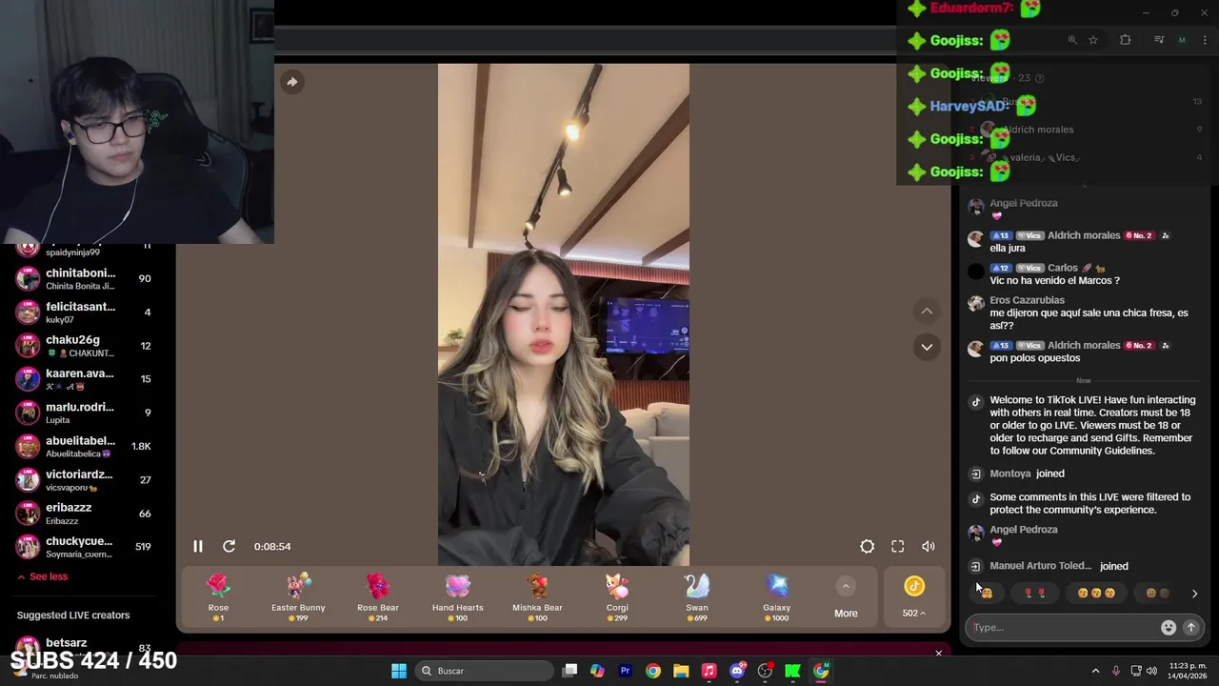Send a Rose Bear gift

point(378,597)
